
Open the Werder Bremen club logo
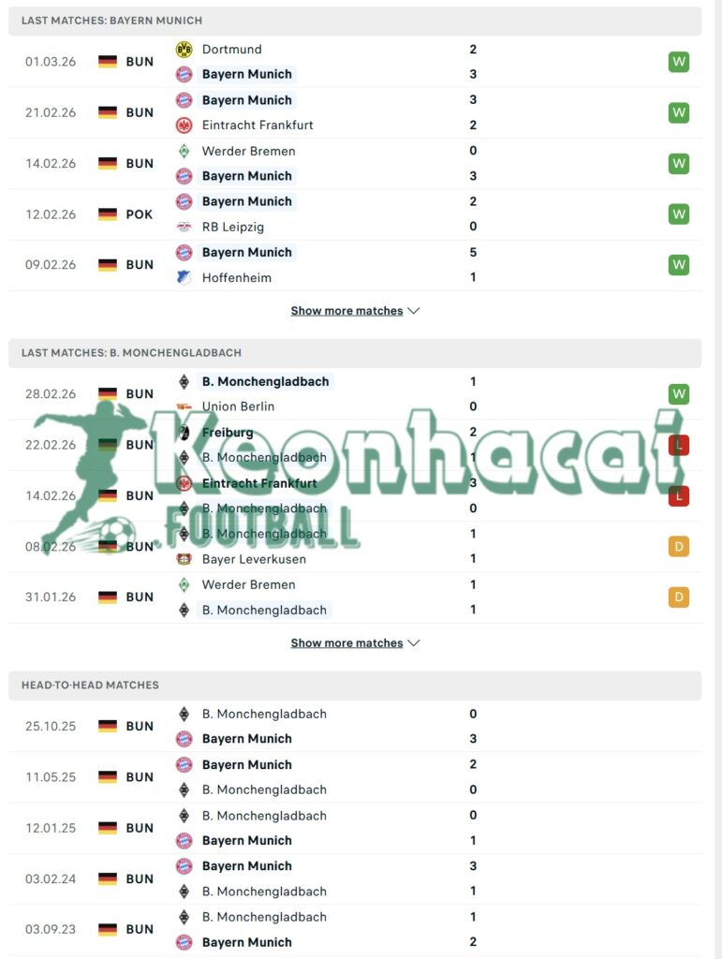pyautogui.click(x=184, y=151)
